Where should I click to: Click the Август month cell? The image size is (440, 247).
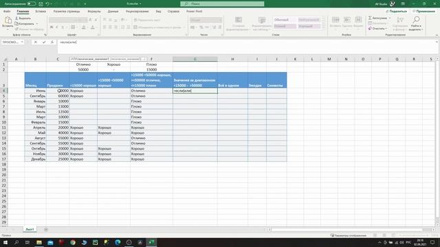35,138
